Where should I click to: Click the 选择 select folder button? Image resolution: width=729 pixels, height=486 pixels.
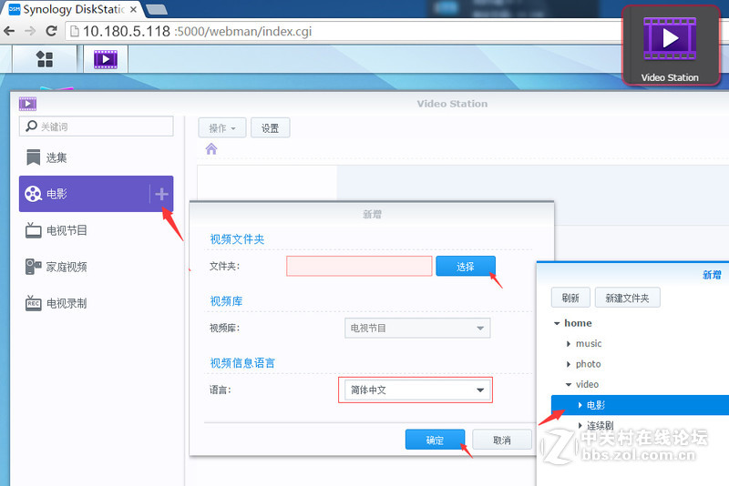click(466, 266)
